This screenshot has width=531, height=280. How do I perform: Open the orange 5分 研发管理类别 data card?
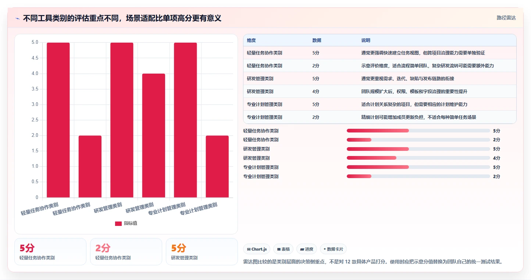tap(202, 252)
